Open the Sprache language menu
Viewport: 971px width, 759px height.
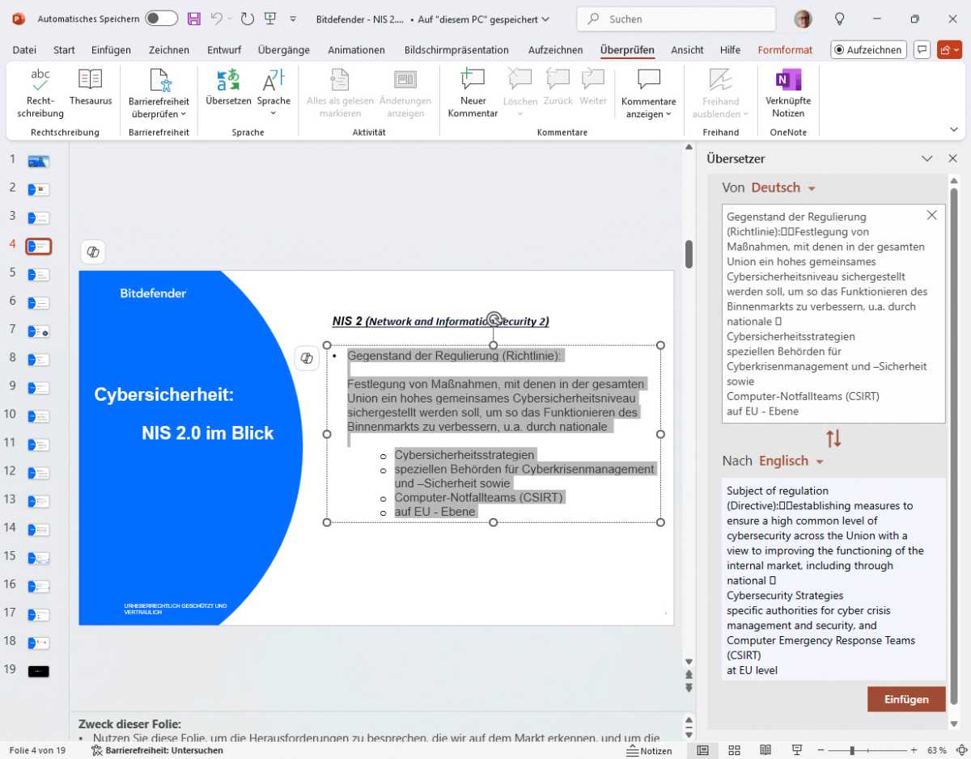coord(273,93)
